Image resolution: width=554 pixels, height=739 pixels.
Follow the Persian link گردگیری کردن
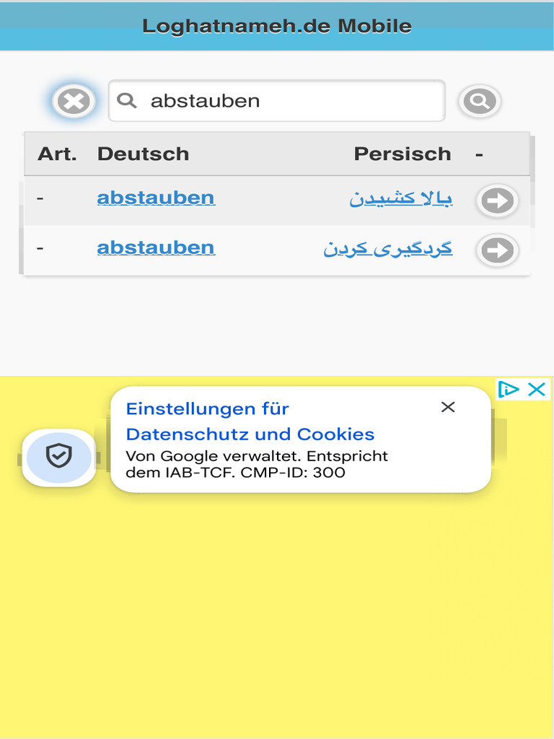[388, 248]
